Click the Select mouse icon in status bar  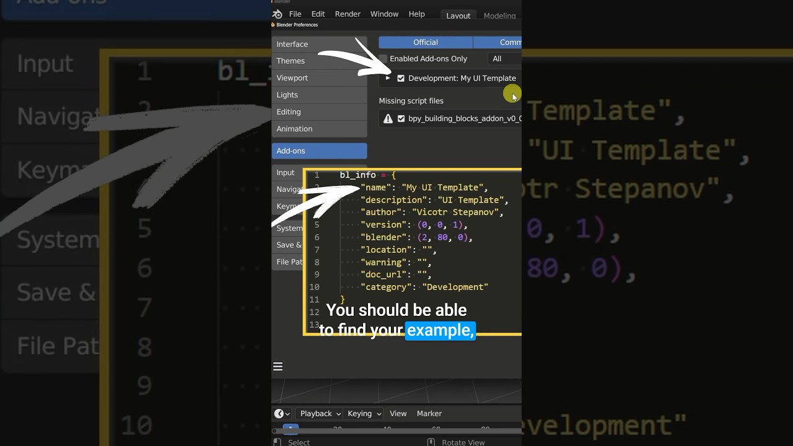276,442
